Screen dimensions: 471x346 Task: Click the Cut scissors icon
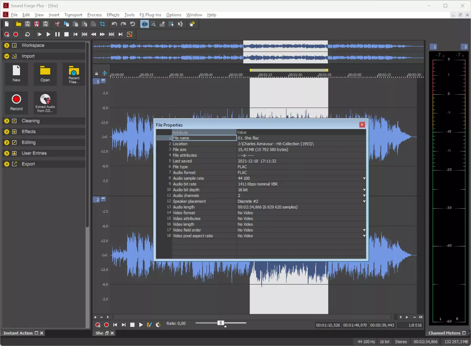(57, 24)
